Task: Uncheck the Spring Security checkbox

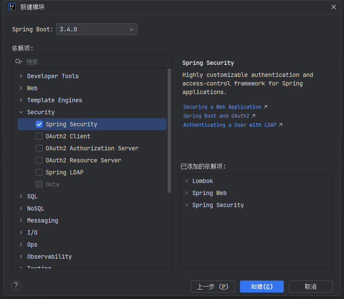Action: pyautogui.click(x=39, y=124)
